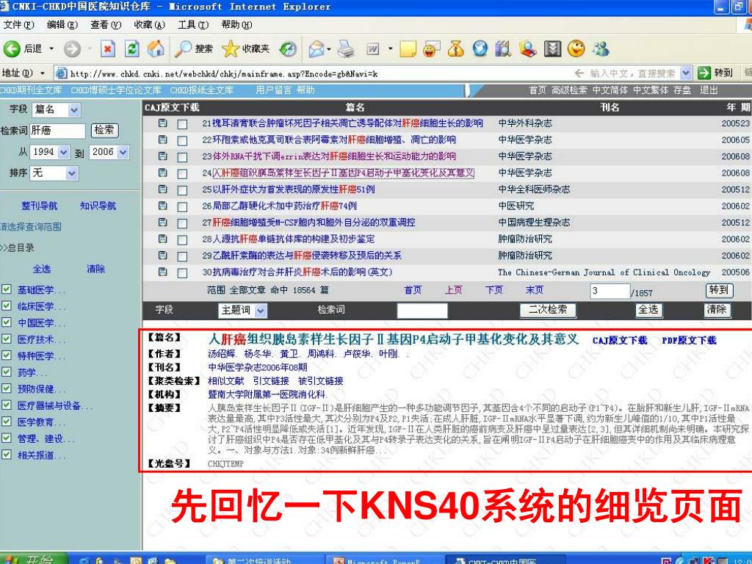Uncheck the 临床医学 category checkbox
Image resolution: width=752 pixels, height=564 pixels.
point(6,305)
